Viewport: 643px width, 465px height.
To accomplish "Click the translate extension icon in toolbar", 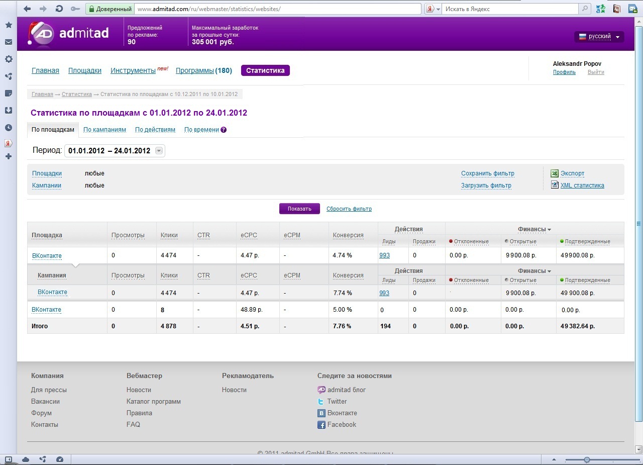I will pyautogui.click(x=600, y=9).
